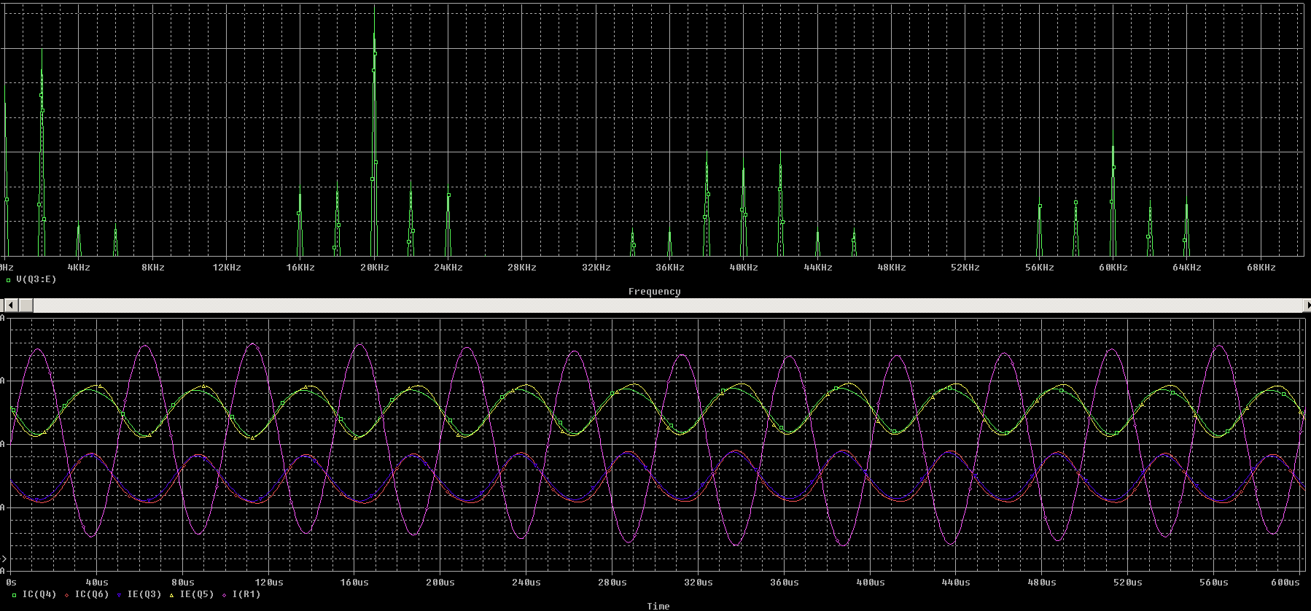Screen dimensions: 1311x611
Task: Select the I(R1) trace label
Action: click(x=246, y=594)
